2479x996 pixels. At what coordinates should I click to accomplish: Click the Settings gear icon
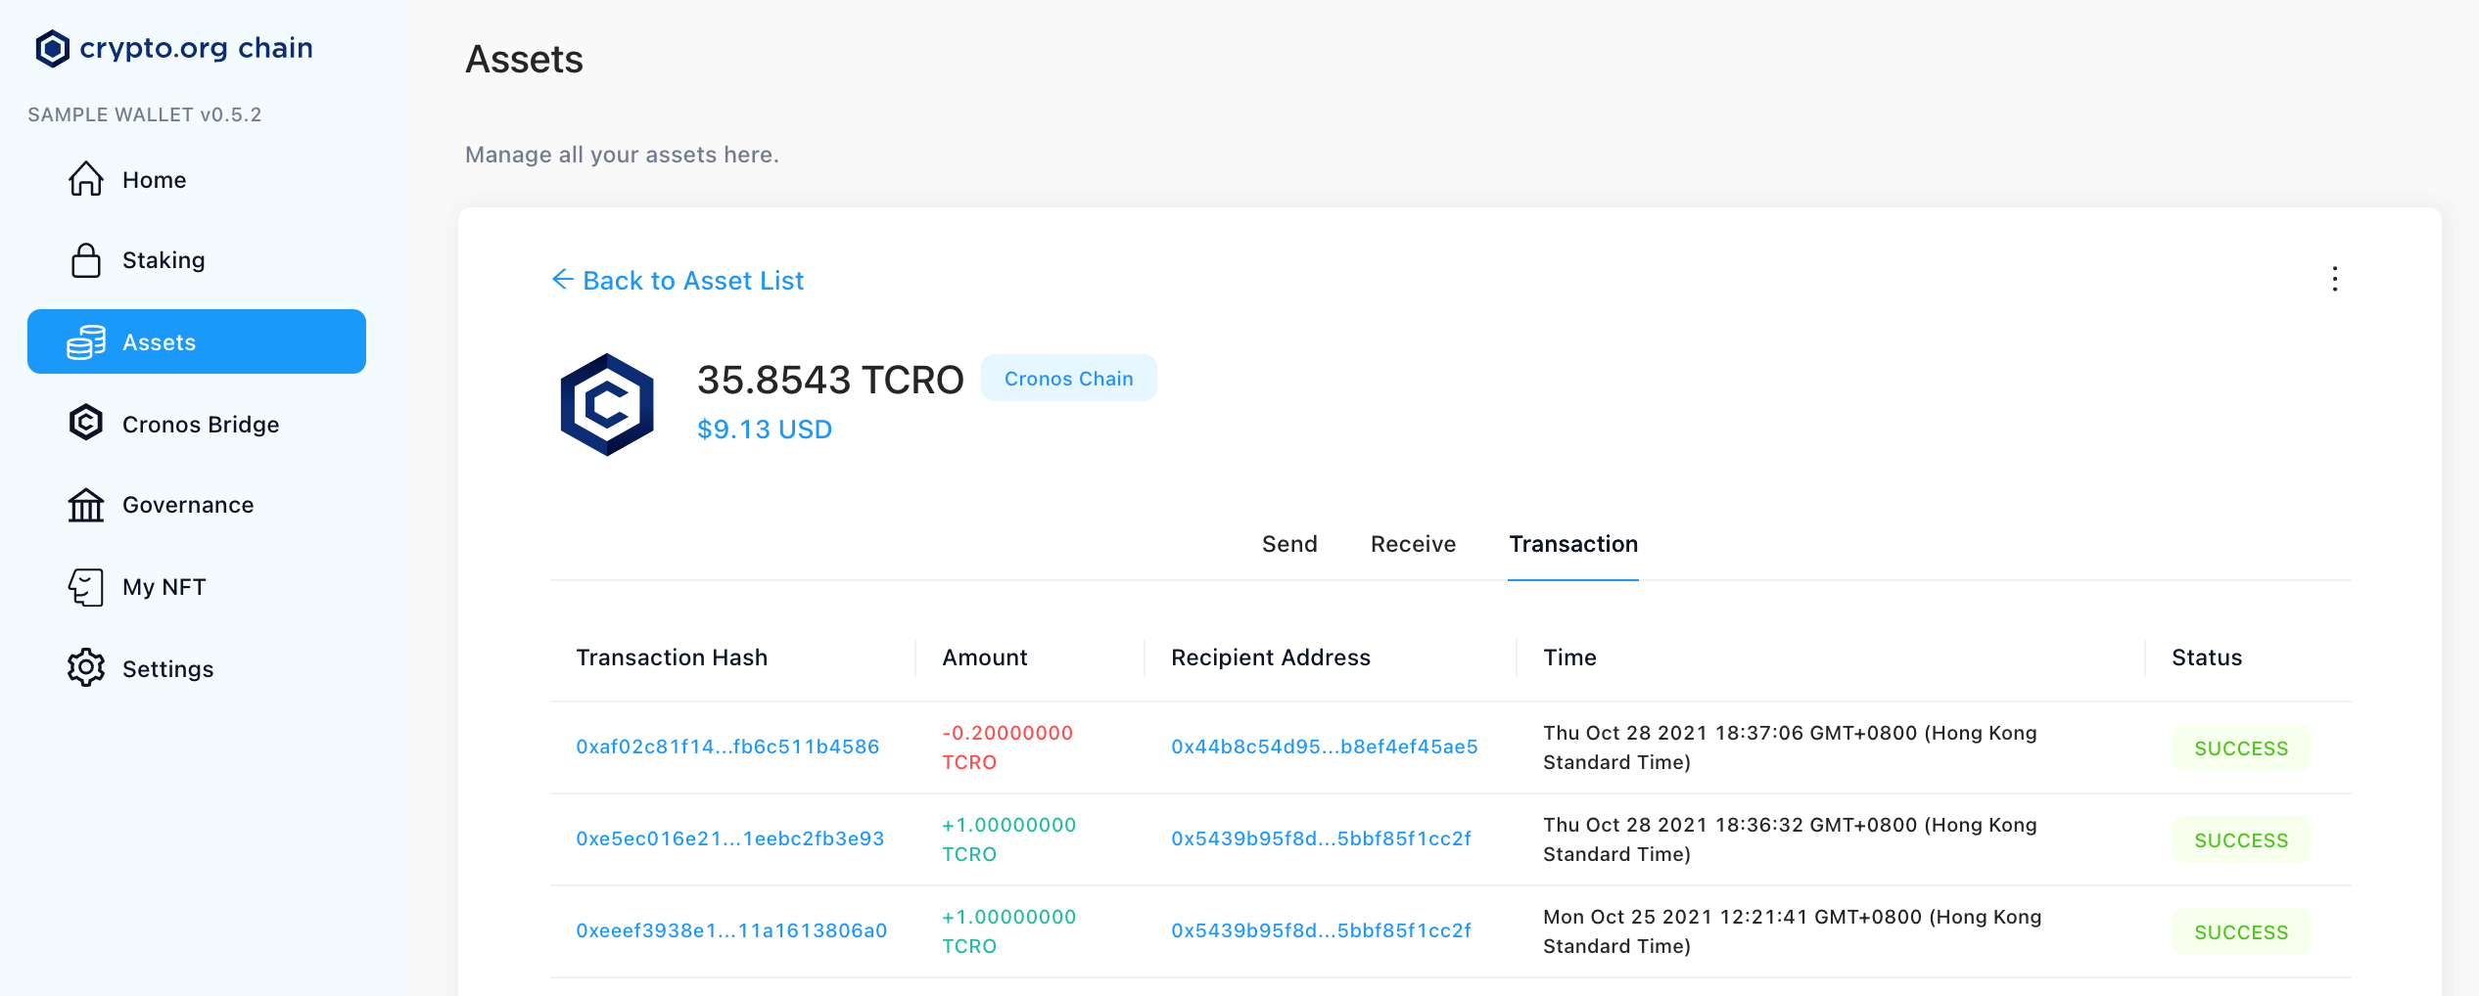click(x=86, y=668)
